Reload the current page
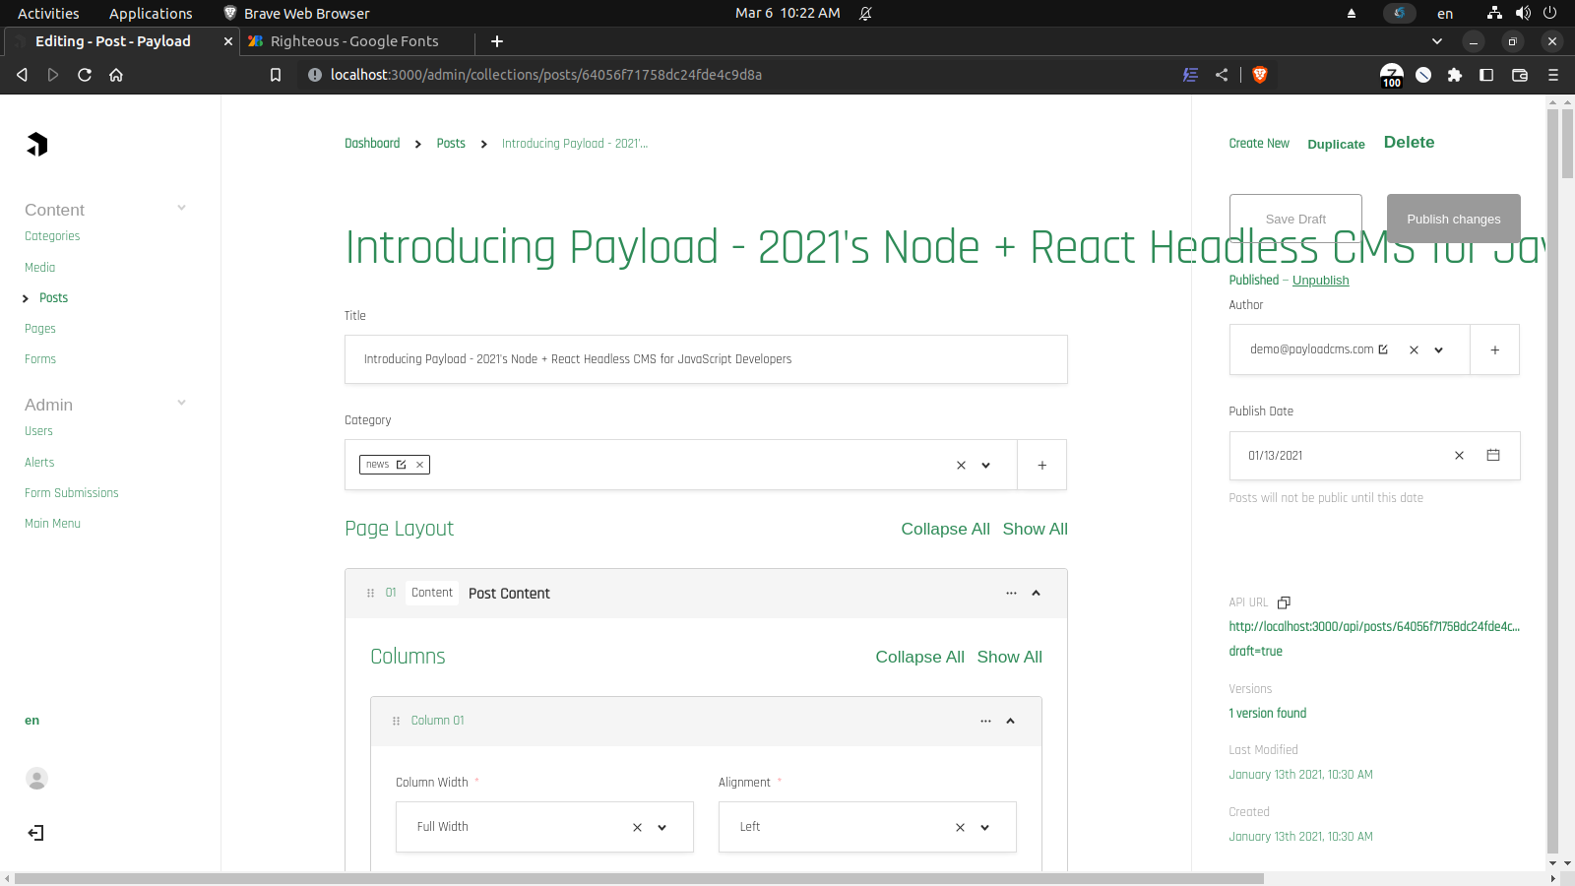Screen dimensions: 1575x886 click(x=85, y=75)
